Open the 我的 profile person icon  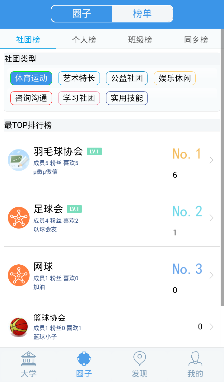tap(195, 359)
